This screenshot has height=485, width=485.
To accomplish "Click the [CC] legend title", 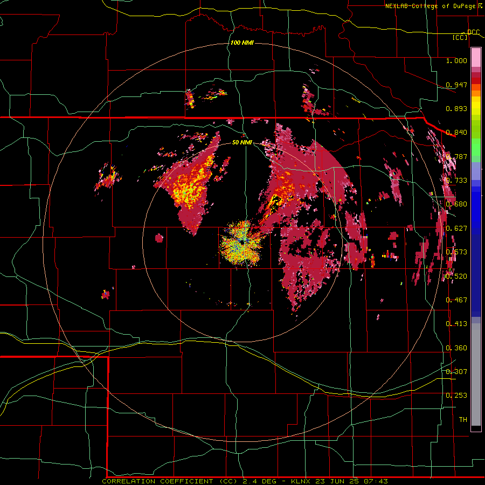I will (460, 37).
